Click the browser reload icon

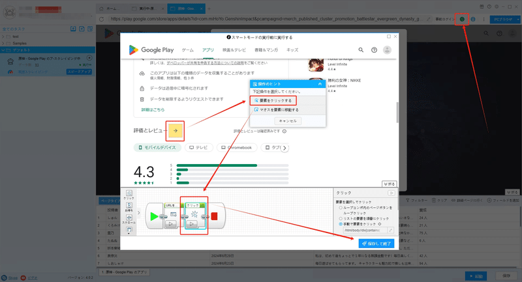[x=101, y=20]
